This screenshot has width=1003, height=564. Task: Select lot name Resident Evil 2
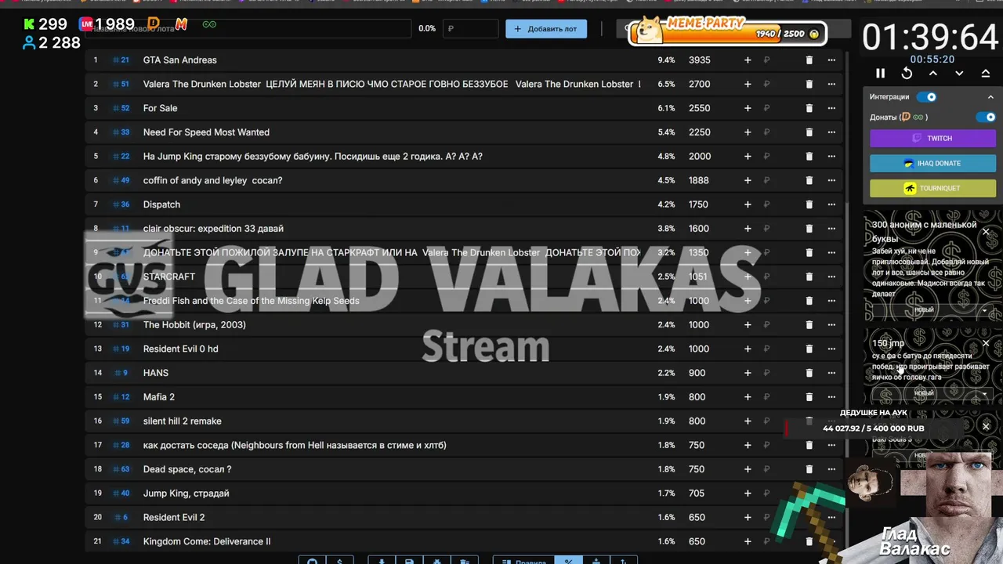click(174, 518)
